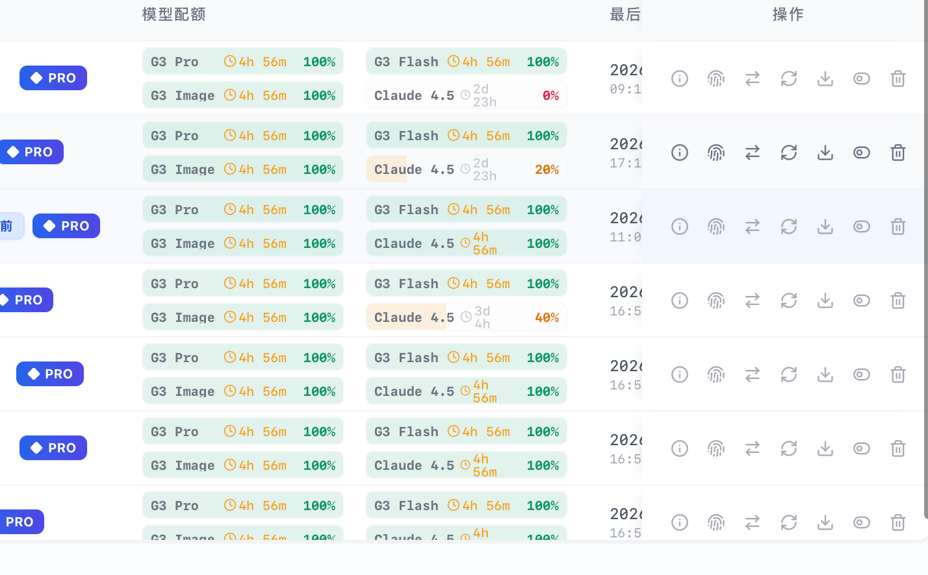Click Claude 4.5 quota bar showing 20%
The image size is (928, 575).
[467, 169]
